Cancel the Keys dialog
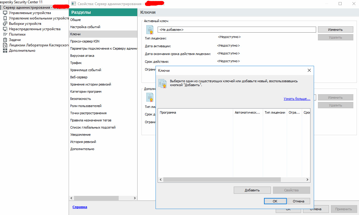This screenshot has width=359, height=215. (298, 201)
